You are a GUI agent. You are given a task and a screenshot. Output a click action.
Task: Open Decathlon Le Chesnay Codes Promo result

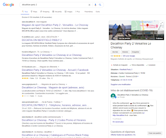click(54, 120)
